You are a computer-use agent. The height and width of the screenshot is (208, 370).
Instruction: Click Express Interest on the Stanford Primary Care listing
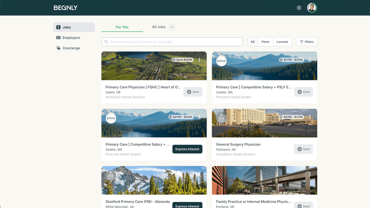(x=187, y=206)
